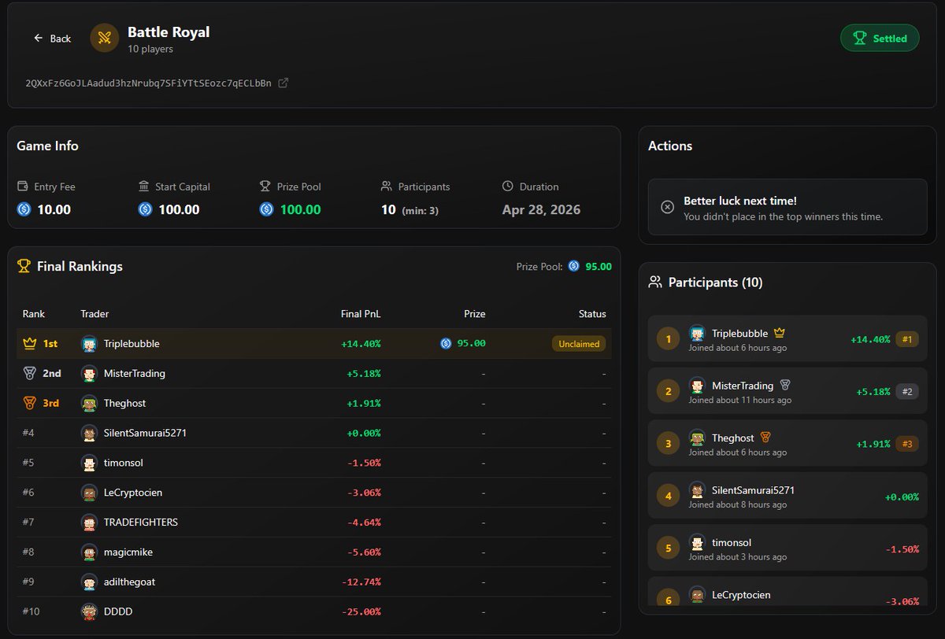The image size is (945, 639).
Task: Open timonsol's avatar in participants list
Action: (x=697, y=542)
